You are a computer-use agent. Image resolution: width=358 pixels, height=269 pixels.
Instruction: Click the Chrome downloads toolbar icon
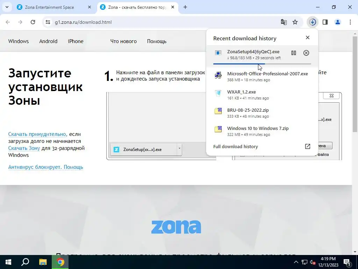point(313,22)
